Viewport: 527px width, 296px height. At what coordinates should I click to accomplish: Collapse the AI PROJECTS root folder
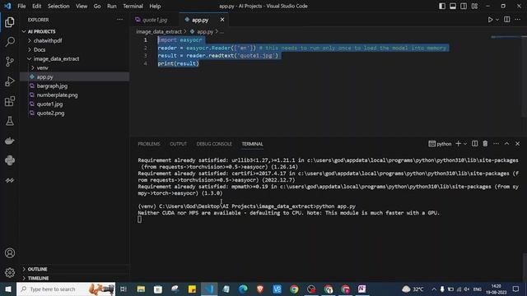75,31
